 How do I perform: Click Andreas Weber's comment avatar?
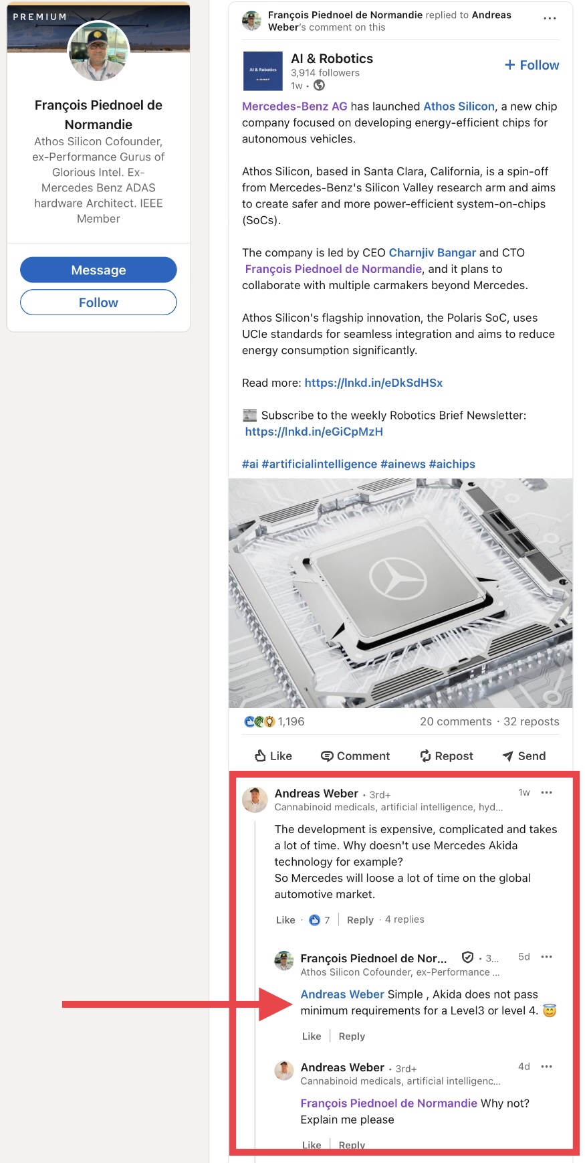(x=255, y=800)
